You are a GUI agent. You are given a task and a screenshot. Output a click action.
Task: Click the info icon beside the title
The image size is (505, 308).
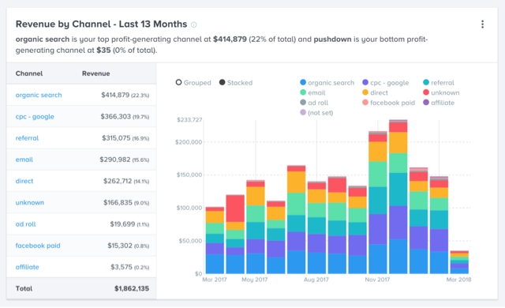tap(193, 24)
